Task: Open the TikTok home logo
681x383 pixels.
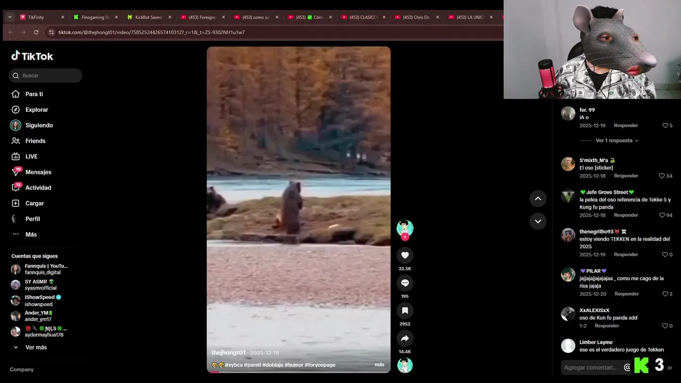Action: point(32,56)
